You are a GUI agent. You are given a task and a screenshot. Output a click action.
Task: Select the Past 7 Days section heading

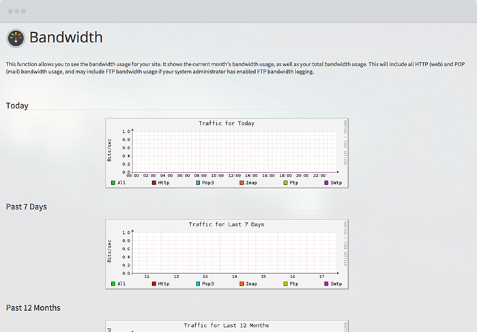[x=26, y=207]
